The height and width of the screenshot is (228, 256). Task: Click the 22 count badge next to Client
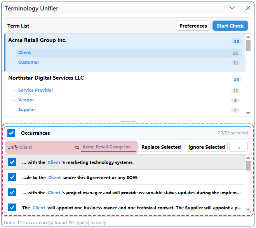coord(235,53)
